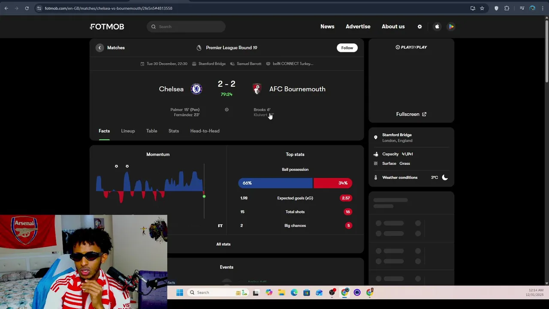This screenshot has width=549, height=309.
Task: Click beIN CONNECT Turkey broadcaster text
Action: click(x=293, y=64)
